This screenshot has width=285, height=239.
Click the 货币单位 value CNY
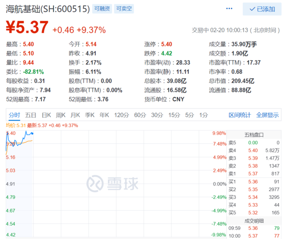click(178, 99)
